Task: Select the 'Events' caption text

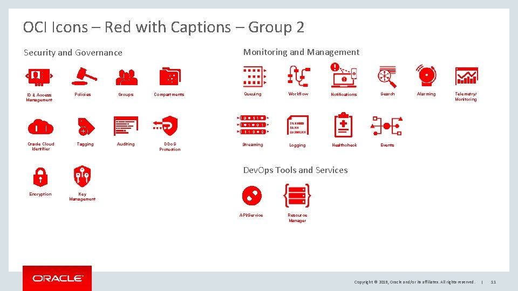Action: point(387,145)
